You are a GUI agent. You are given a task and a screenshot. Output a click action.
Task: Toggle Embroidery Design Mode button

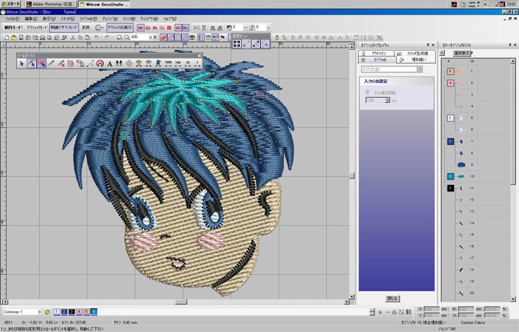pos(64,28)
